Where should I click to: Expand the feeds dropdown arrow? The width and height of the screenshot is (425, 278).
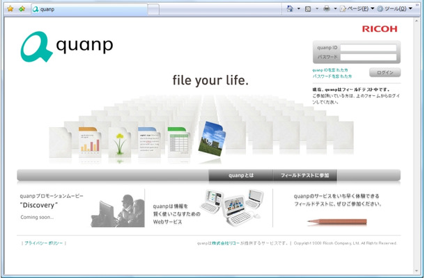[x=317, y=8]
